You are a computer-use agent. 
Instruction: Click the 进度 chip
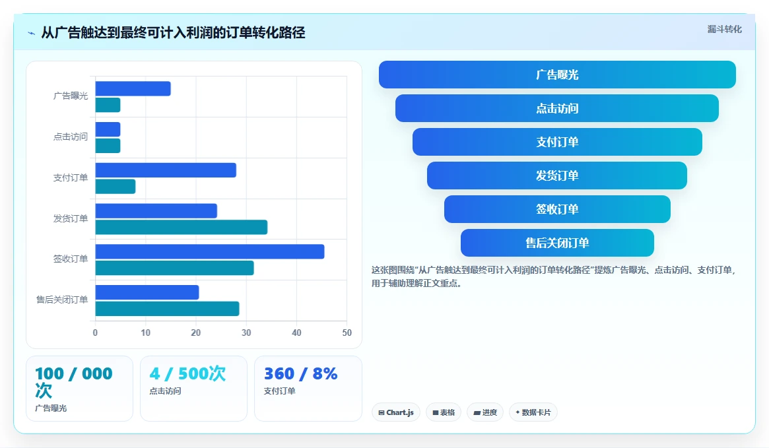[x=485, y=412]
